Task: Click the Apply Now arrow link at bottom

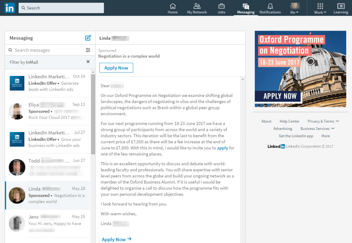Action: (x=117, y=239)
